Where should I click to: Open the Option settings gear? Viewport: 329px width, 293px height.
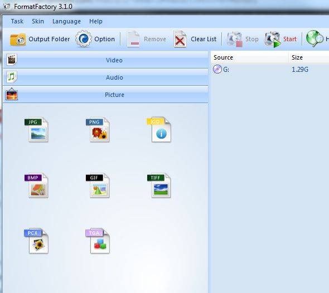(x=84, y=39)
